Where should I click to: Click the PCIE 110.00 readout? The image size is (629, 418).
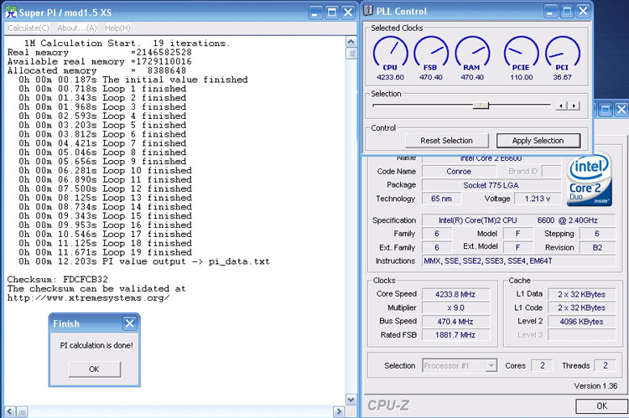tap(521, 77)
